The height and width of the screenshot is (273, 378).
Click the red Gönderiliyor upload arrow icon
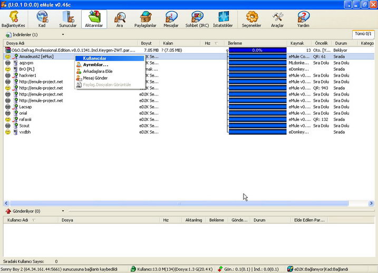point(8,211)
